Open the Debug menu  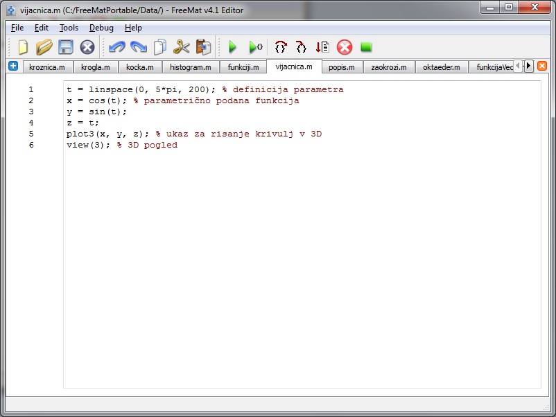coord(101,28)
